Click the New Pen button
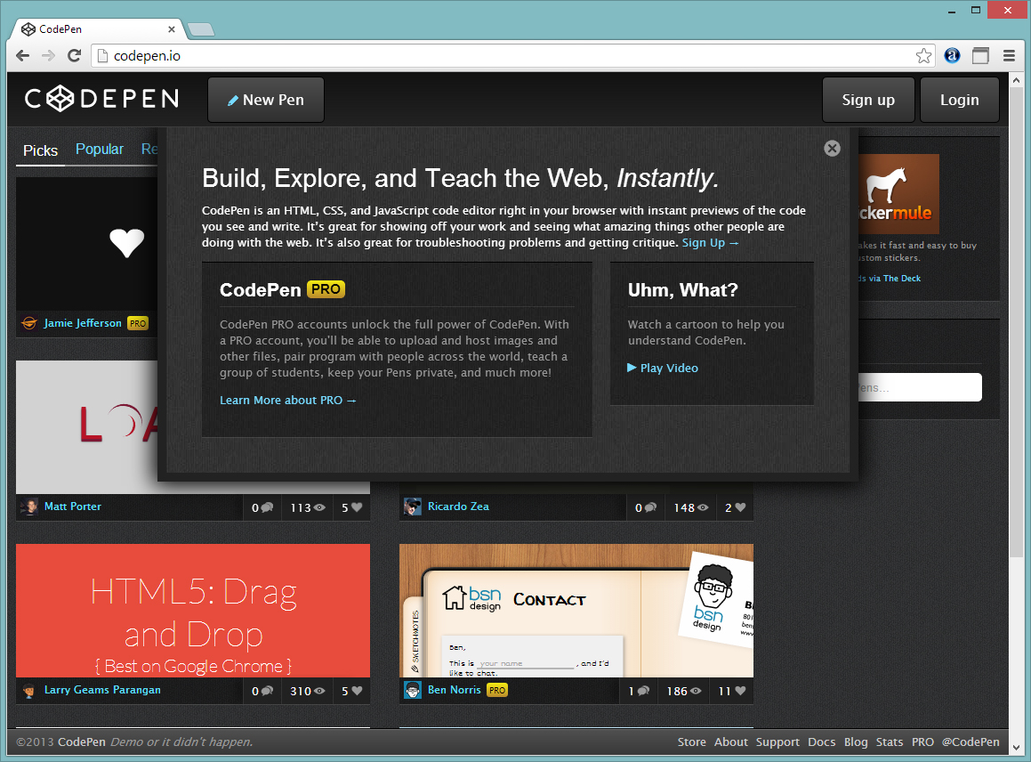The height and width of the screenshot is (762, 1031). 266,100
